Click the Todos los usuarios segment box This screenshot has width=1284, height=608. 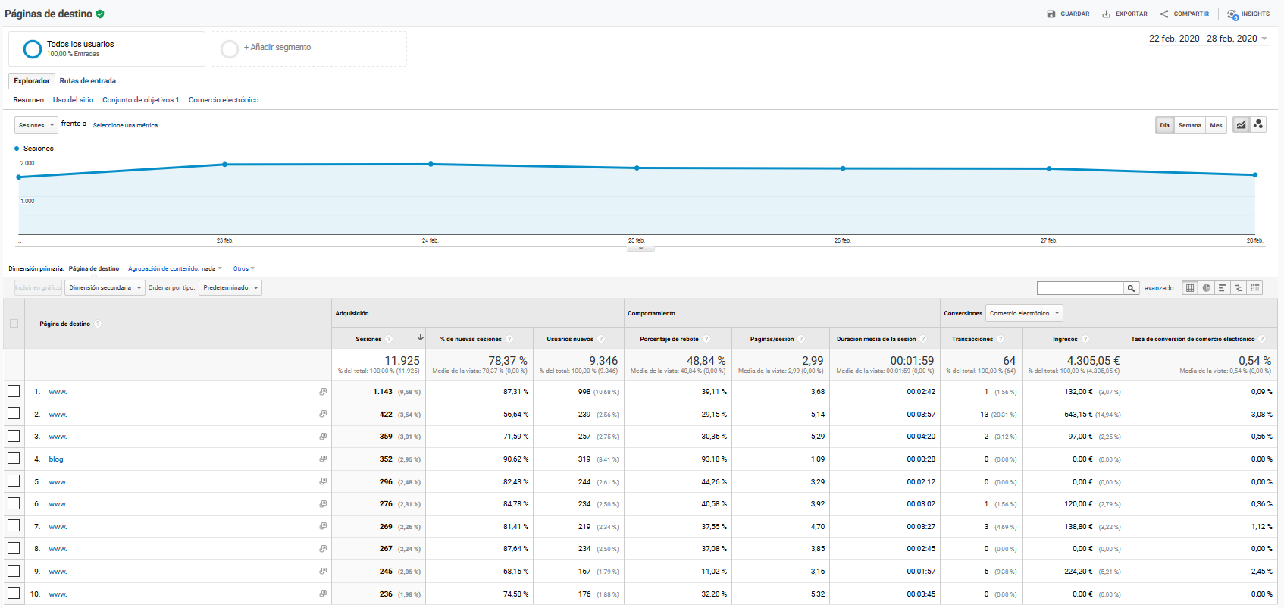coord(107,49)
